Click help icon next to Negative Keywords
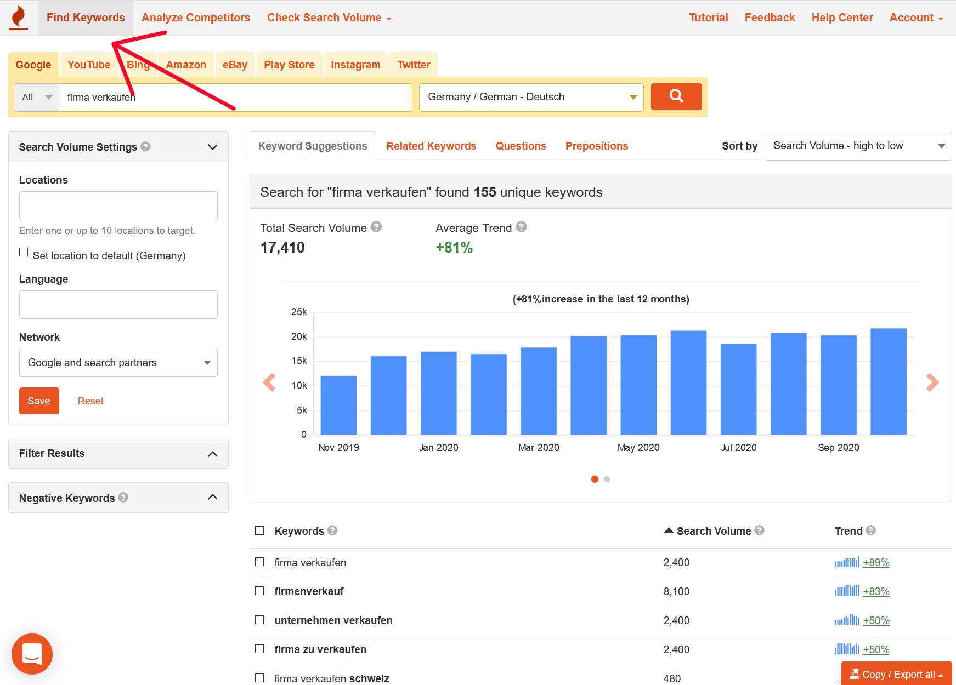Image resolution: width=956 pixels, height=685 pixels. click(123, 497)
